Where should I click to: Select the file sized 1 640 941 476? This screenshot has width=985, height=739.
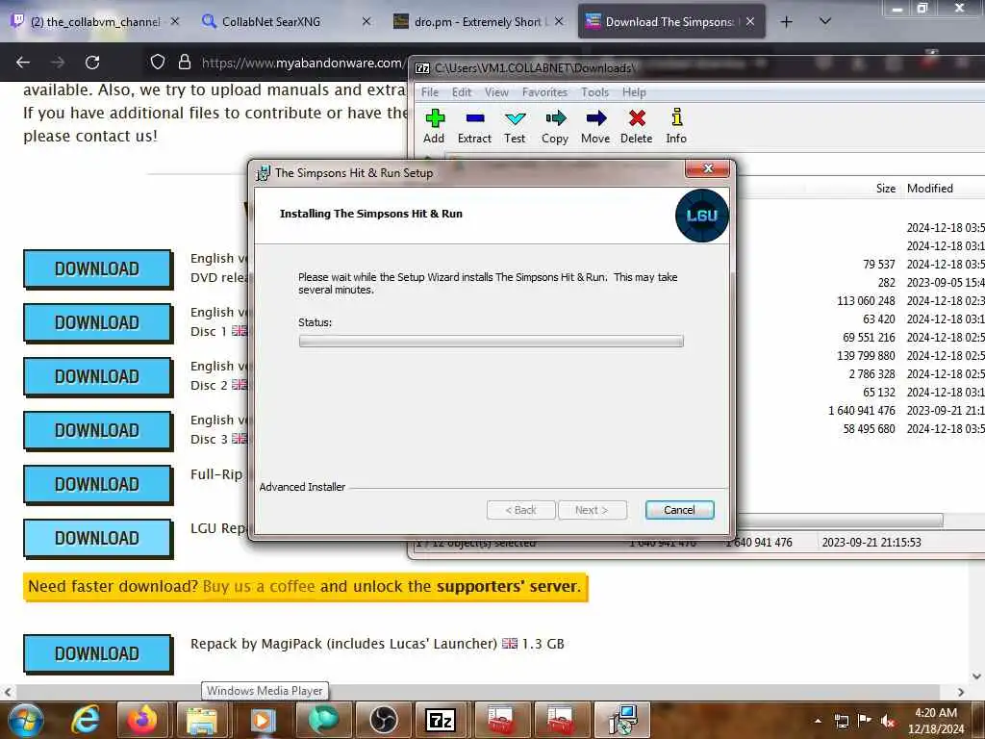861,410
